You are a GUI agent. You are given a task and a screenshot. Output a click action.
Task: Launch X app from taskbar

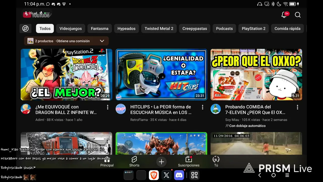(166, 175)
